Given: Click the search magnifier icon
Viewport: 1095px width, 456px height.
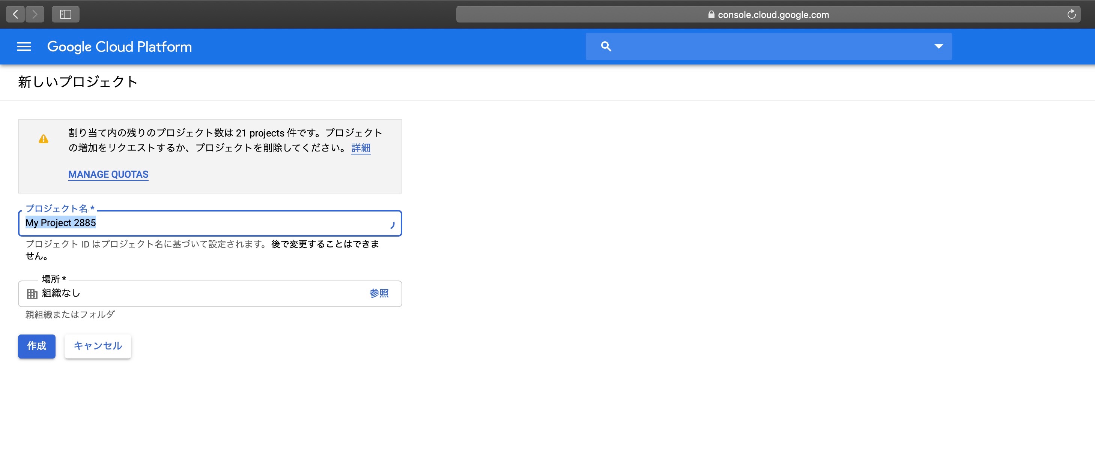Looking at the screenshot, I should [x=605, y=46].
